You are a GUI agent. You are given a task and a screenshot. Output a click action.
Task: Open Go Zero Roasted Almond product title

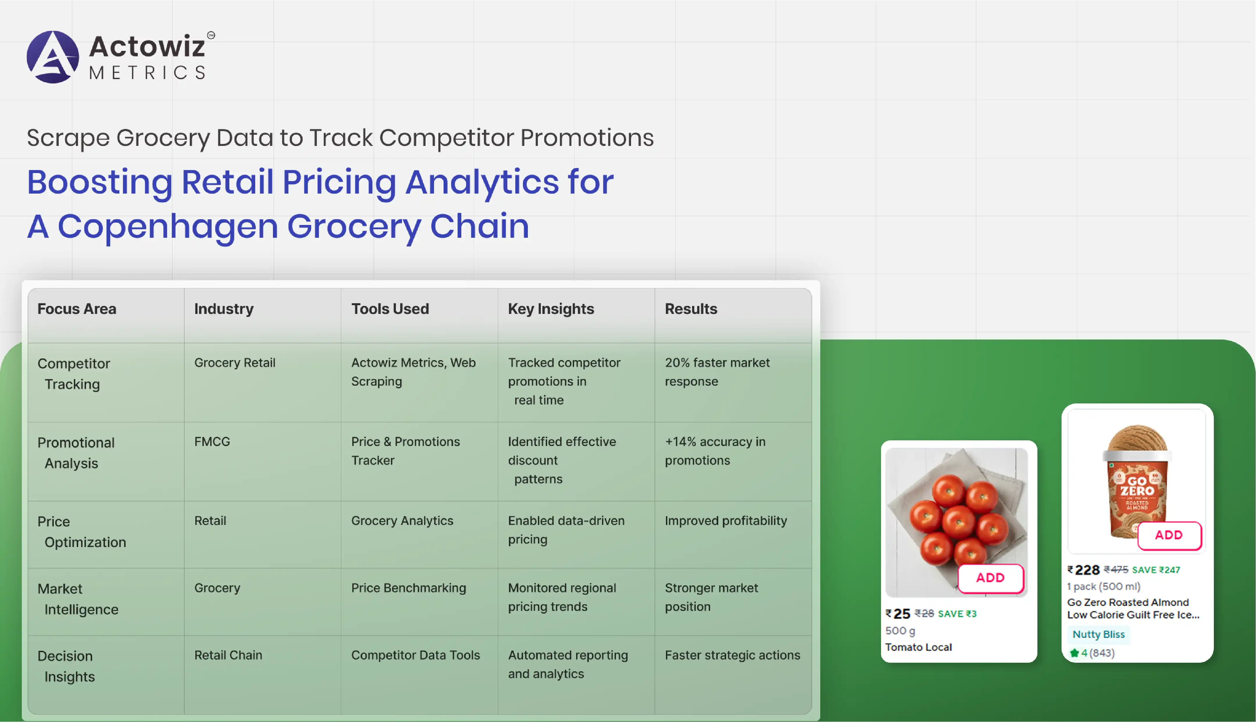pos(1132,608)
